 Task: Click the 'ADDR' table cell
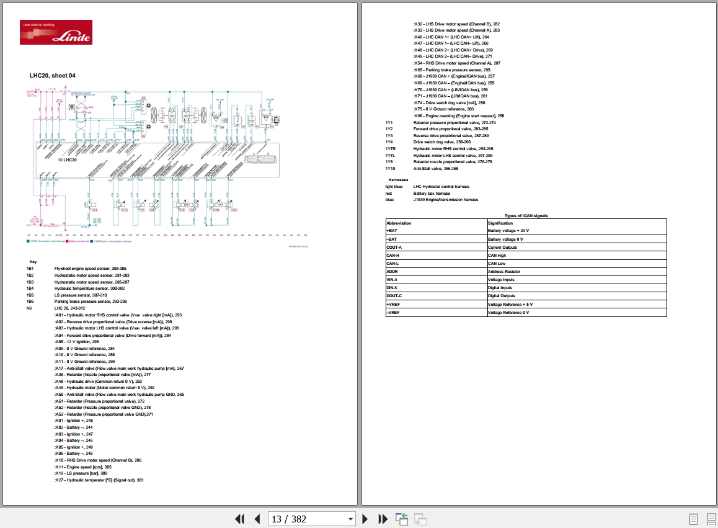437,271
